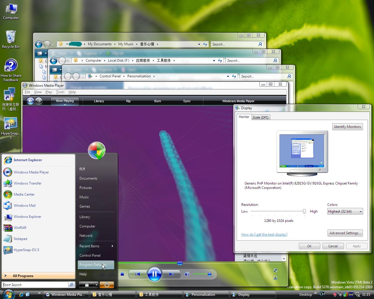
Task: Skip to next track in Media Player
Action: click(x=171, y=274)
